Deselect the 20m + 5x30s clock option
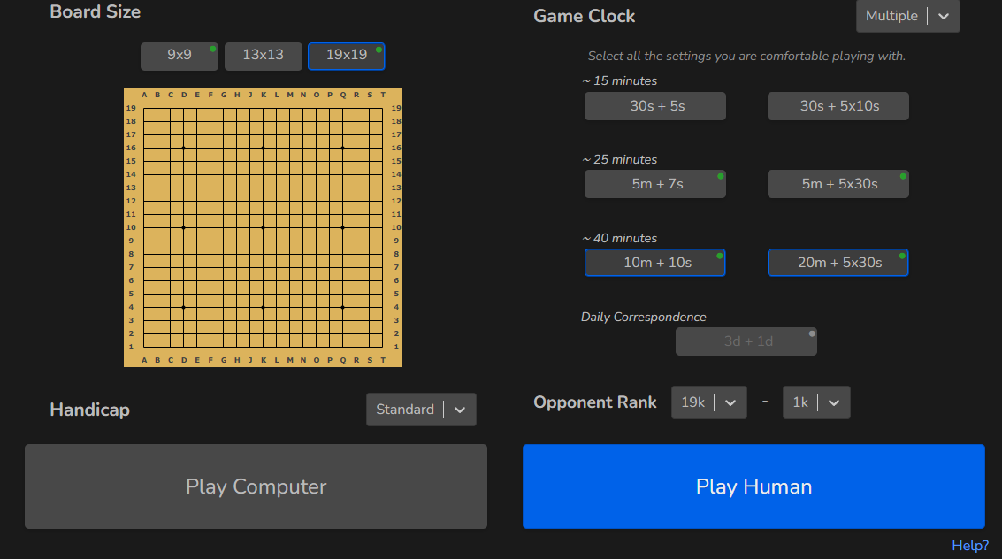Viewport: 1002px width, 559px height. [x=838, y=263]
